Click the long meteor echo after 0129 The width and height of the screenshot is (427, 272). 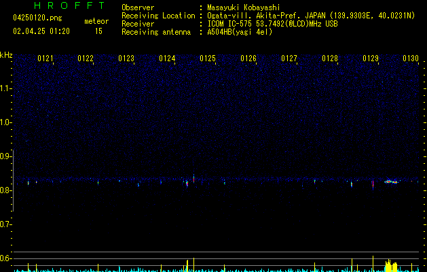click(391, 182)
